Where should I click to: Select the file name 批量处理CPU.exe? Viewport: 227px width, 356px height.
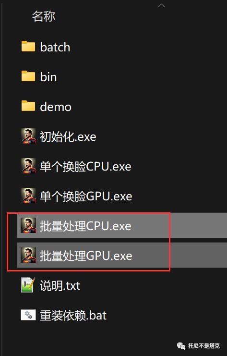(85, 226)
